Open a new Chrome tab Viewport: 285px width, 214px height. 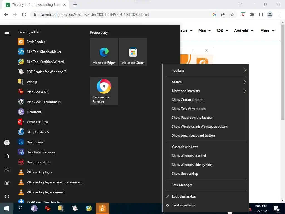click(75, 5)
